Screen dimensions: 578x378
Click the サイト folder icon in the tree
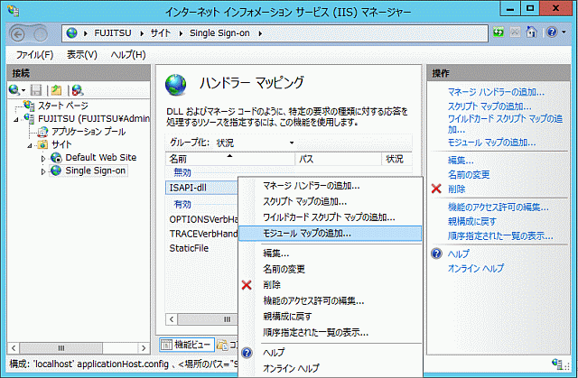(x=42, y=144)
